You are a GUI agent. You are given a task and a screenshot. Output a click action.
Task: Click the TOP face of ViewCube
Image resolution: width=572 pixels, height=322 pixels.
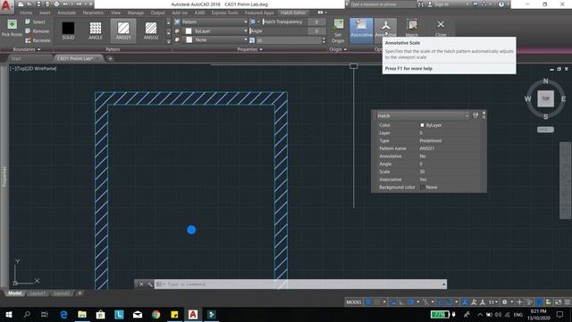coord(545,98)
